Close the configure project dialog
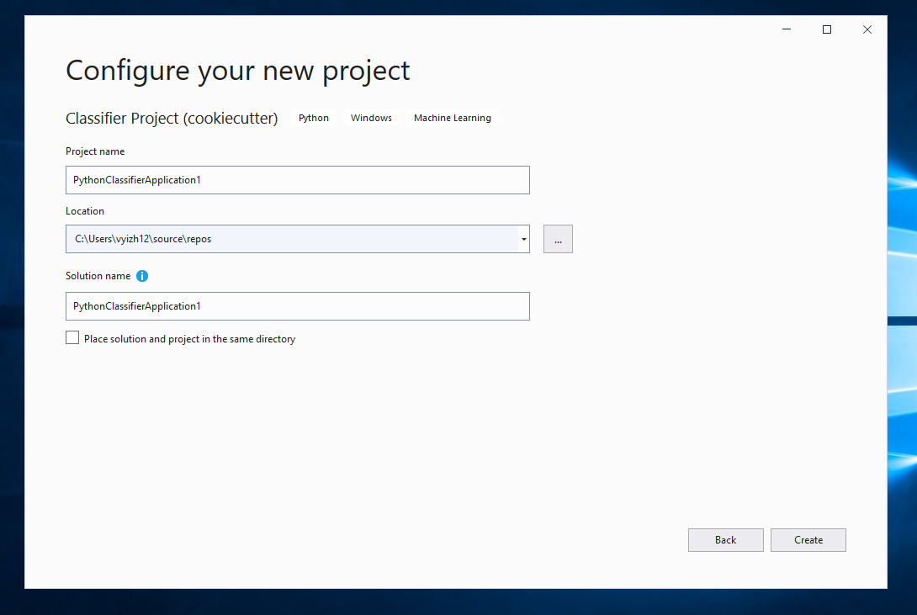 point(867,29)
